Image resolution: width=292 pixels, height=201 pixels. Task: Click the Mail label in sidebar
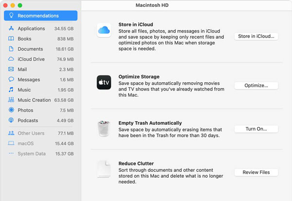click(x=22, y=69)
